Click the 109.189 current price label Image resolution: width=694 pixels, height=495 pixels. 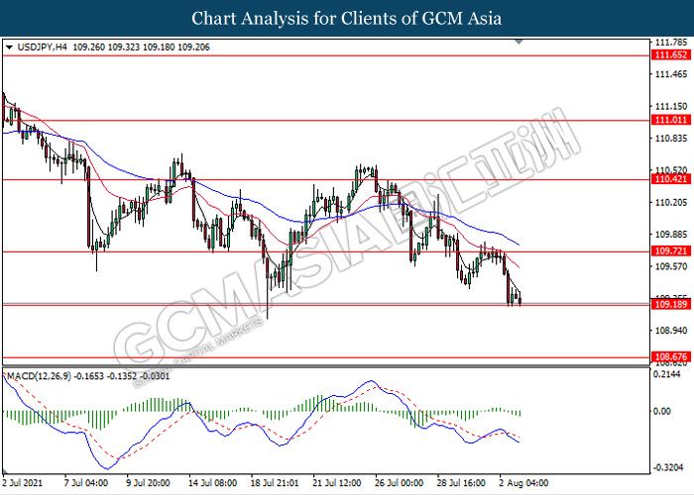coord(671,304)
